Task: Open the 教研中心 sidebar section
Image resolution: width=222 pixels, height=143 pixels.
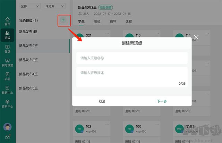Action: 7,90
